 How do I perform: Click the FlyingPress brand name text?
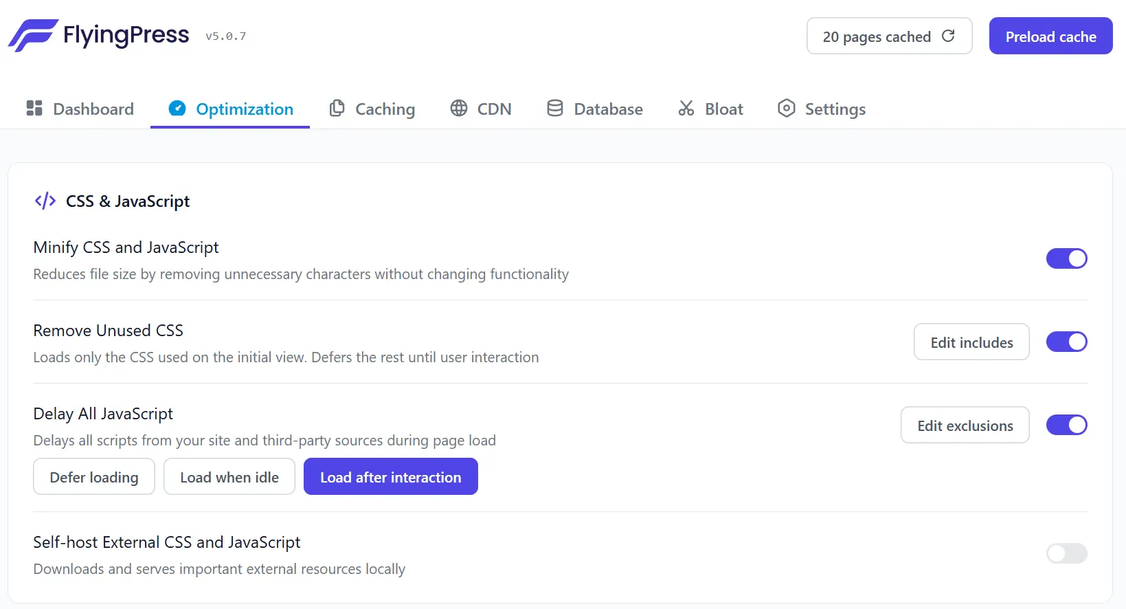pyautogui.click(x=126, y=35)
